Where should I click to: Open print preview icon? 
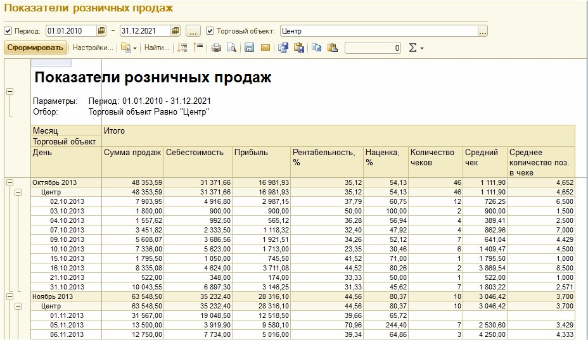232,47
